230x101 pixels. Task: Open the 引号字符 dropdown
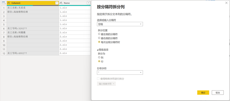120,73
